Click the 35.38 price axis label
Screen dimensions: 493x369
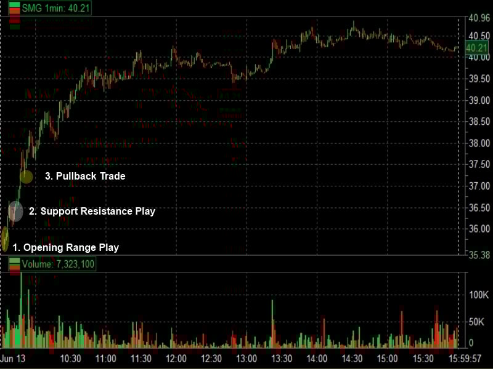(x=479, y=255)
